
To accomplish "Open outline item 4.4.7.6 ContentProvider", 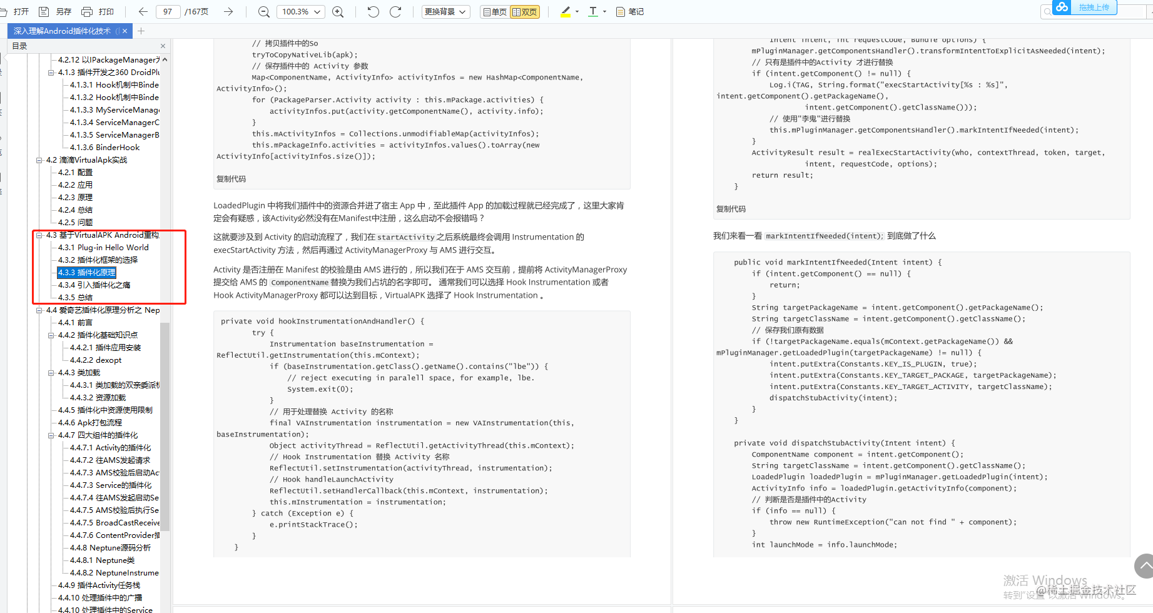I will [x=114, y=535].
